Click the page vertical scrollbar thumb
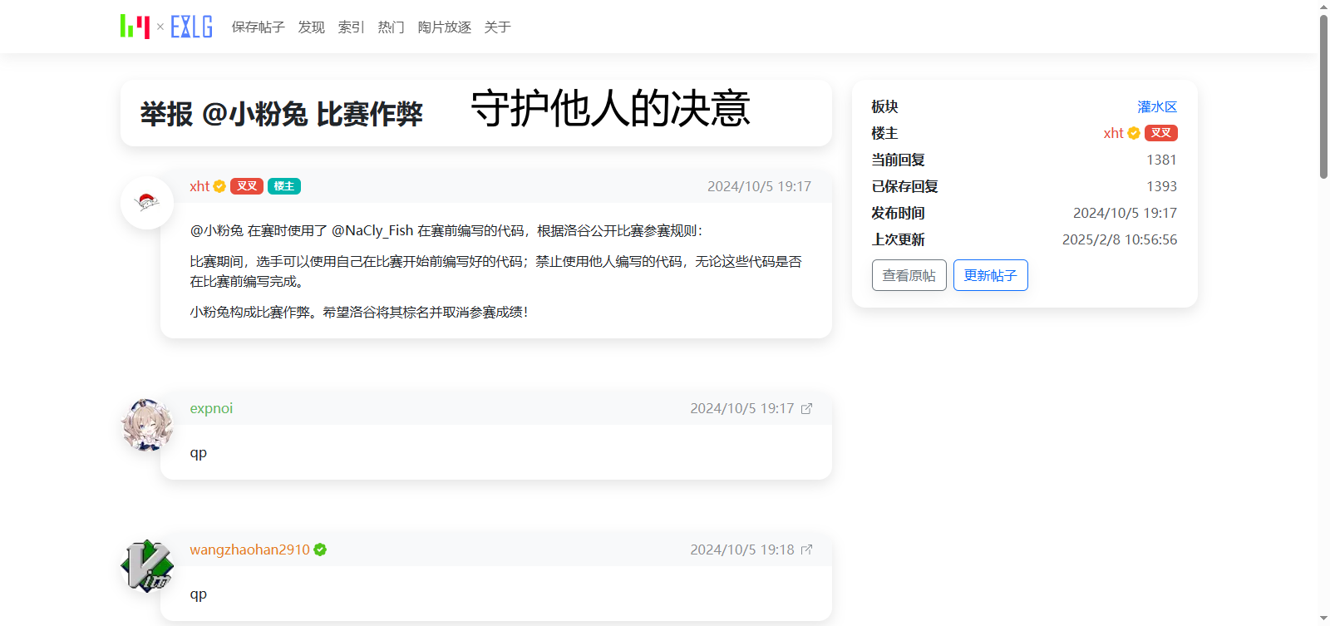 pos(1323,96)
